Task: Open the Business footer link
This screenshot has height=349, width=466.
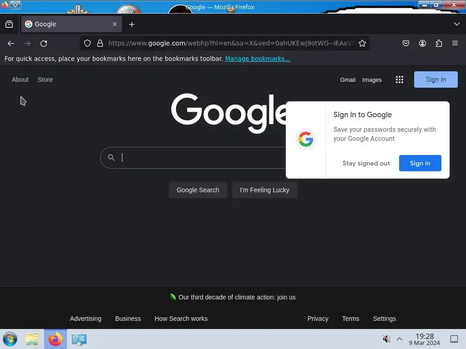Action: [128, 319]
